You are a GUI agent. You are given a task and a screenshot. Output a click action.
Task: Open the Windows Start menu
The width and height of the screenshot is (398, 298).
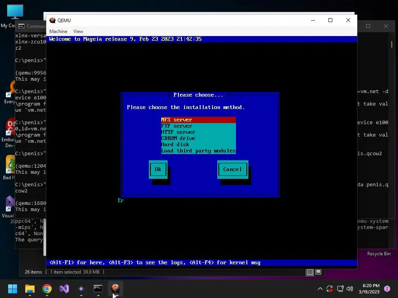coord(12,289)
